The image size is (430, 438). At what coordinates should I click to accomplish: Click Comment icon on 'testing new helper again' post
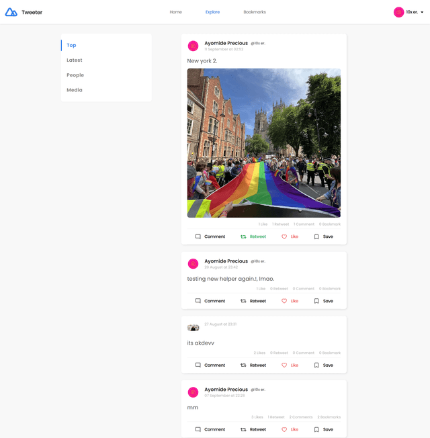[198, 301]
